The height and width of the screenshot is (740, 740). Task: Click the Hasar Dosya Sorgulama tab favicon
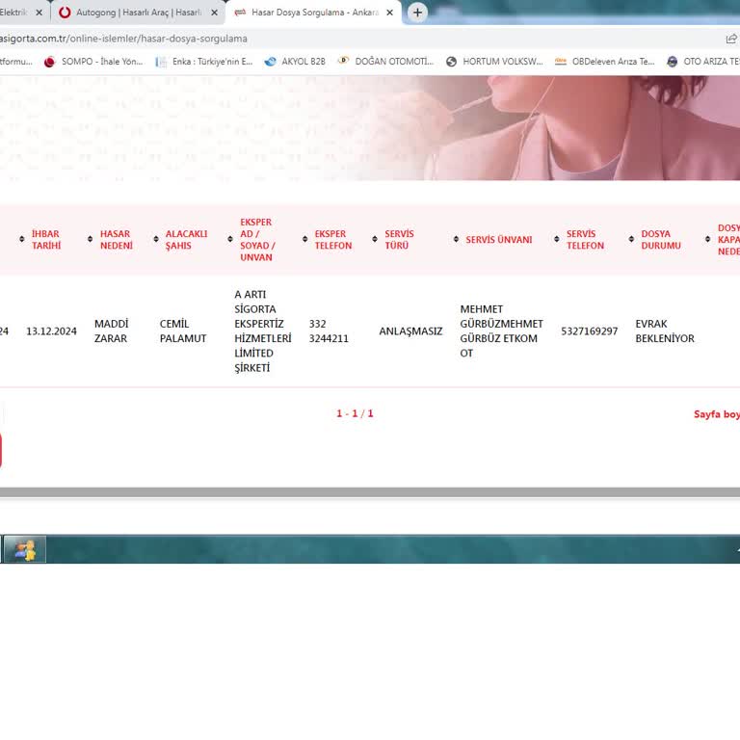(240, 13)
